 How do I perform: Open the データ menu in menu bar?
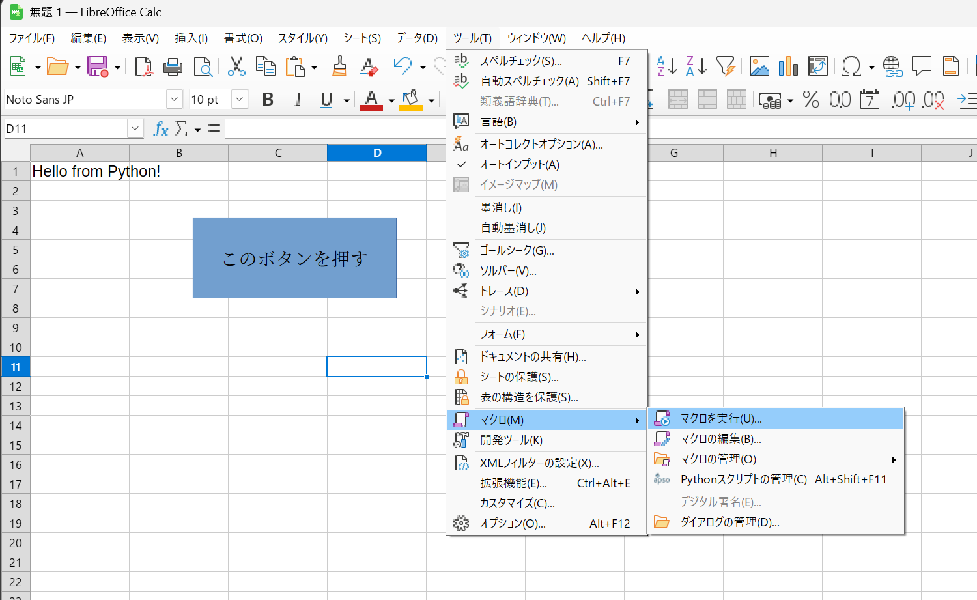click(x=417, y=38)
